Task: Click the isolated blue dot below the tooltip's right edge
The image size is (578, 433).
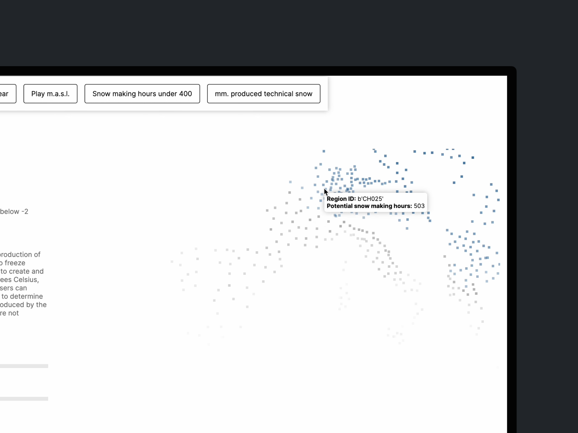Action: point(407,229)
